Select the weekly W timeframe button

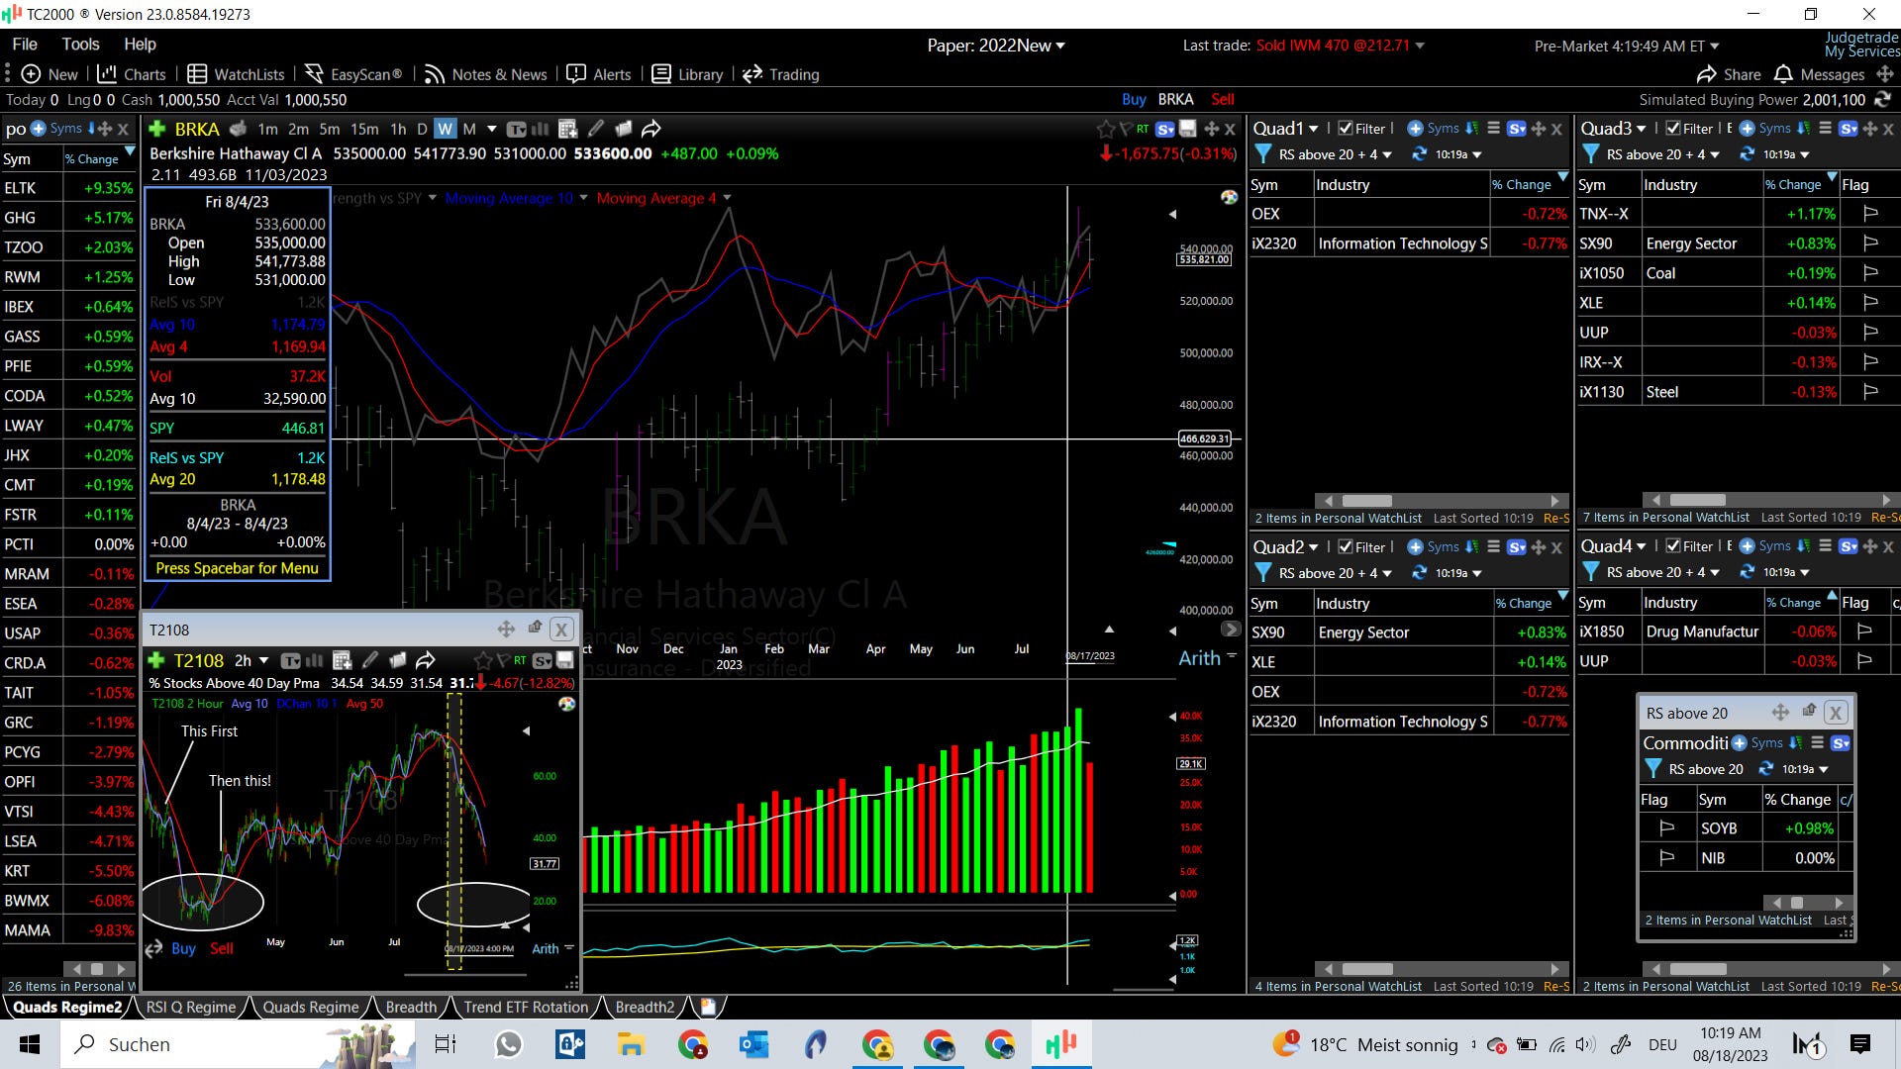[445, 129]
